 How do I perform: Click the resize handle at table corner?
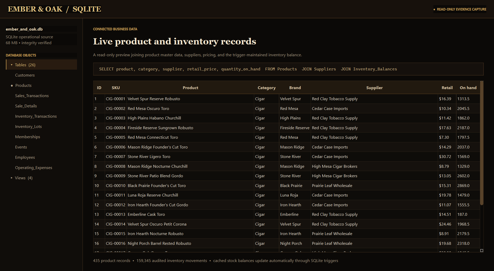pyautogui.click(x=482, y=250)
